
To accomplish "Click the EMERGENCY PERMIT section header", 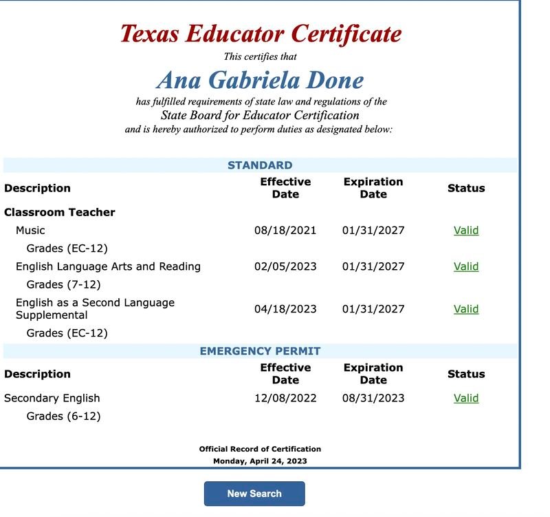I will pyautogui.click(x=260, y=351).
